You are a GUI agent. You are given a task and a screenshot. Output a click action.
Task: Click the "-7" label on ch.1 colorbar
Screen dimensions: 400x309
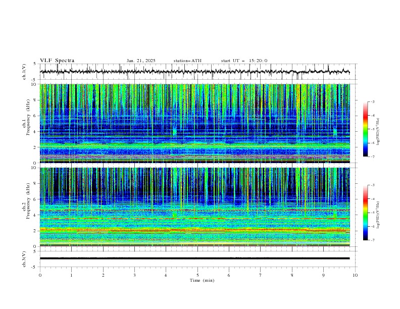pyautogui.click(x=372, y=157)
